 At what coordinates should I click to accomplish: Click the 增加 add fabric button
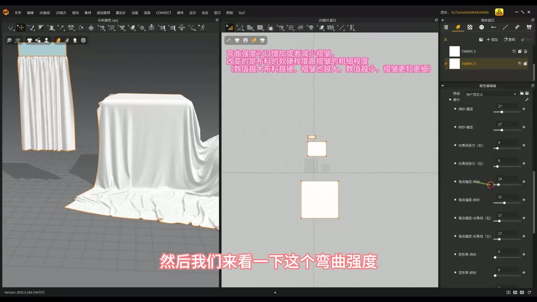tap(492, 39)
